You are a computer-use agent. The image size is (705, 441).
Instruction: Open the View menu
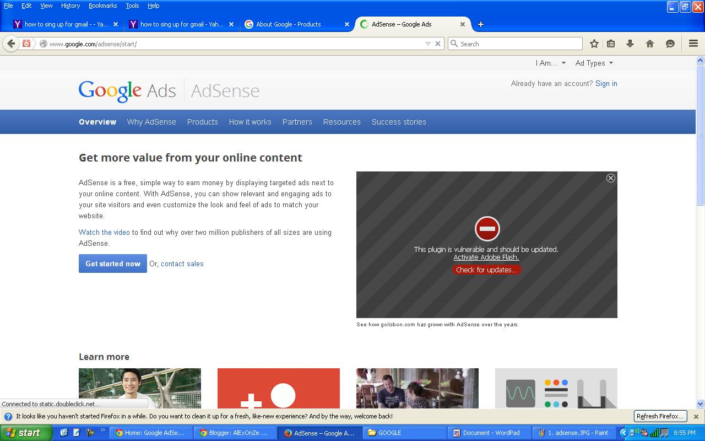coord(46,6)
